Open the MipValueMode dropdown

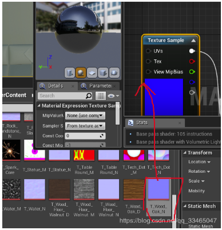click(x=85, y=116)
